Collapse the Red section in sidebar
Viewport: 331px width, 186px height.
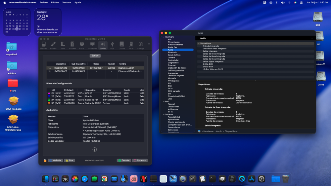(164, 101)
